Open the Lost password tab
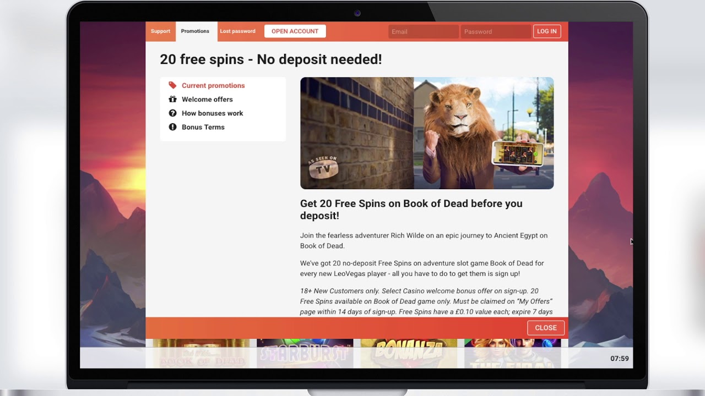 (x=237, y=31)
